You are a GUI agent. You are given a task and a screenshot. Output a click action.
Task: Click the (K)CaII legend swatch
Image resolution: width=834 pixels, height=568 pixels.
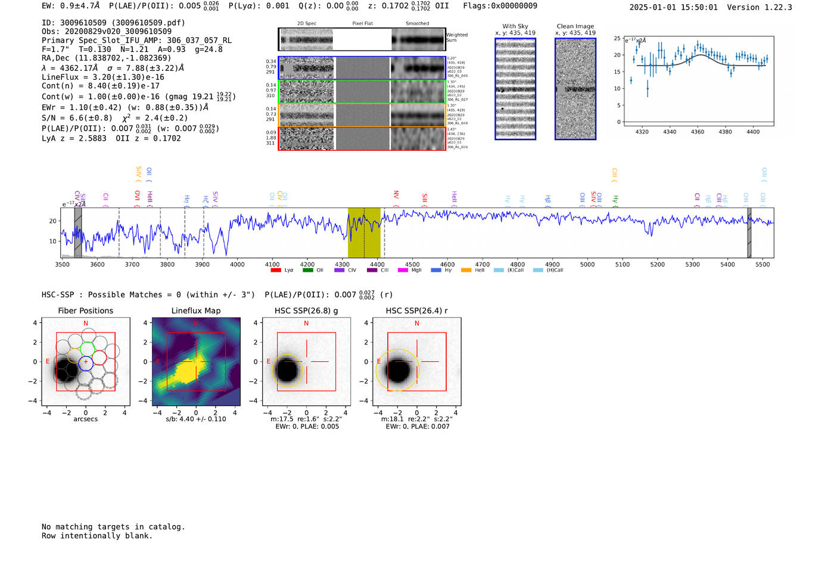click(499, 270)
